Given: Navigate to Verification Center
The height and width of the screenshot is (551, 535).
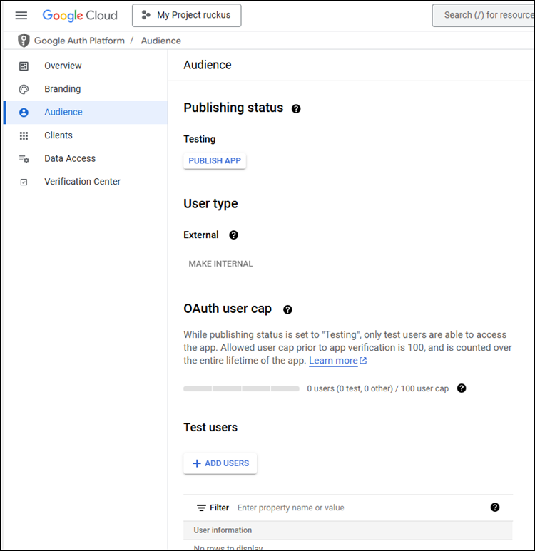Looking at the screenshot, I should pos(82,182).
